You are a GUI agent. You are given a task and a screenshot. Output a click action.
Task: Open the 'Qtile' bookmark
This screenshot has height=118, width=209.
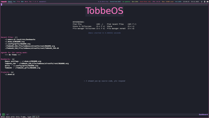click(22, 66)
